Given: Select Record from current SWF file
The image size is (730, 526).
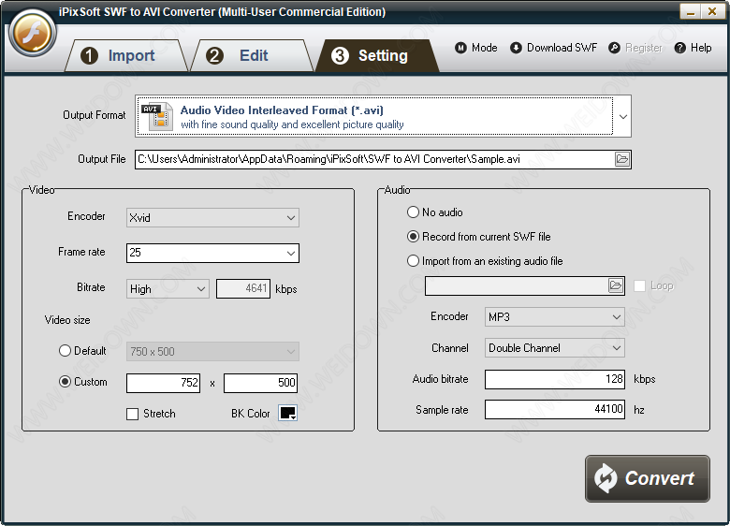Looking at the screenshot, I should click(x=478, y=237).
